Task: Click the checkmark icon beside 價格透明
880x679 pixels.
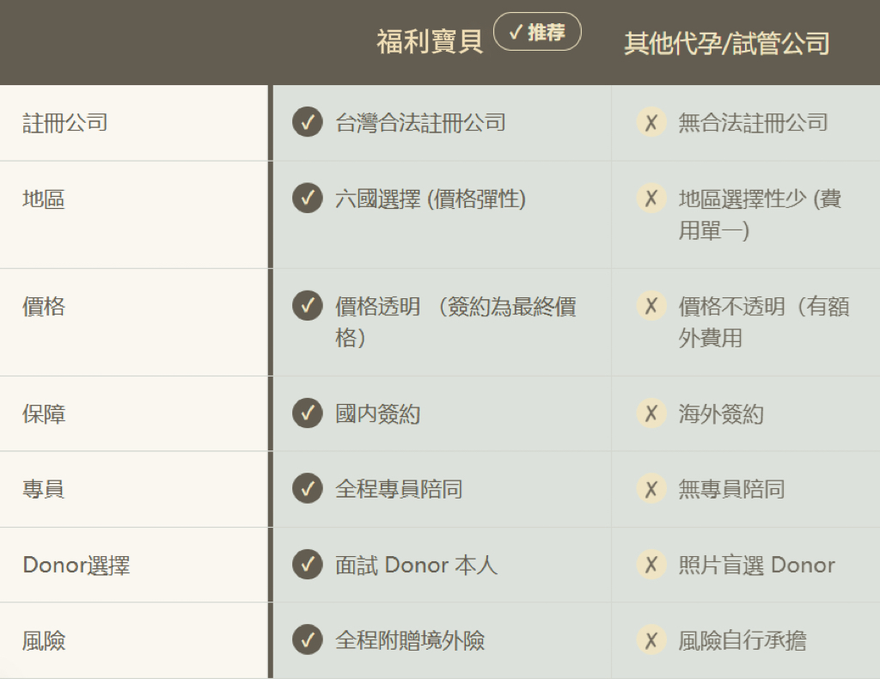Action: tap(307, 306)
